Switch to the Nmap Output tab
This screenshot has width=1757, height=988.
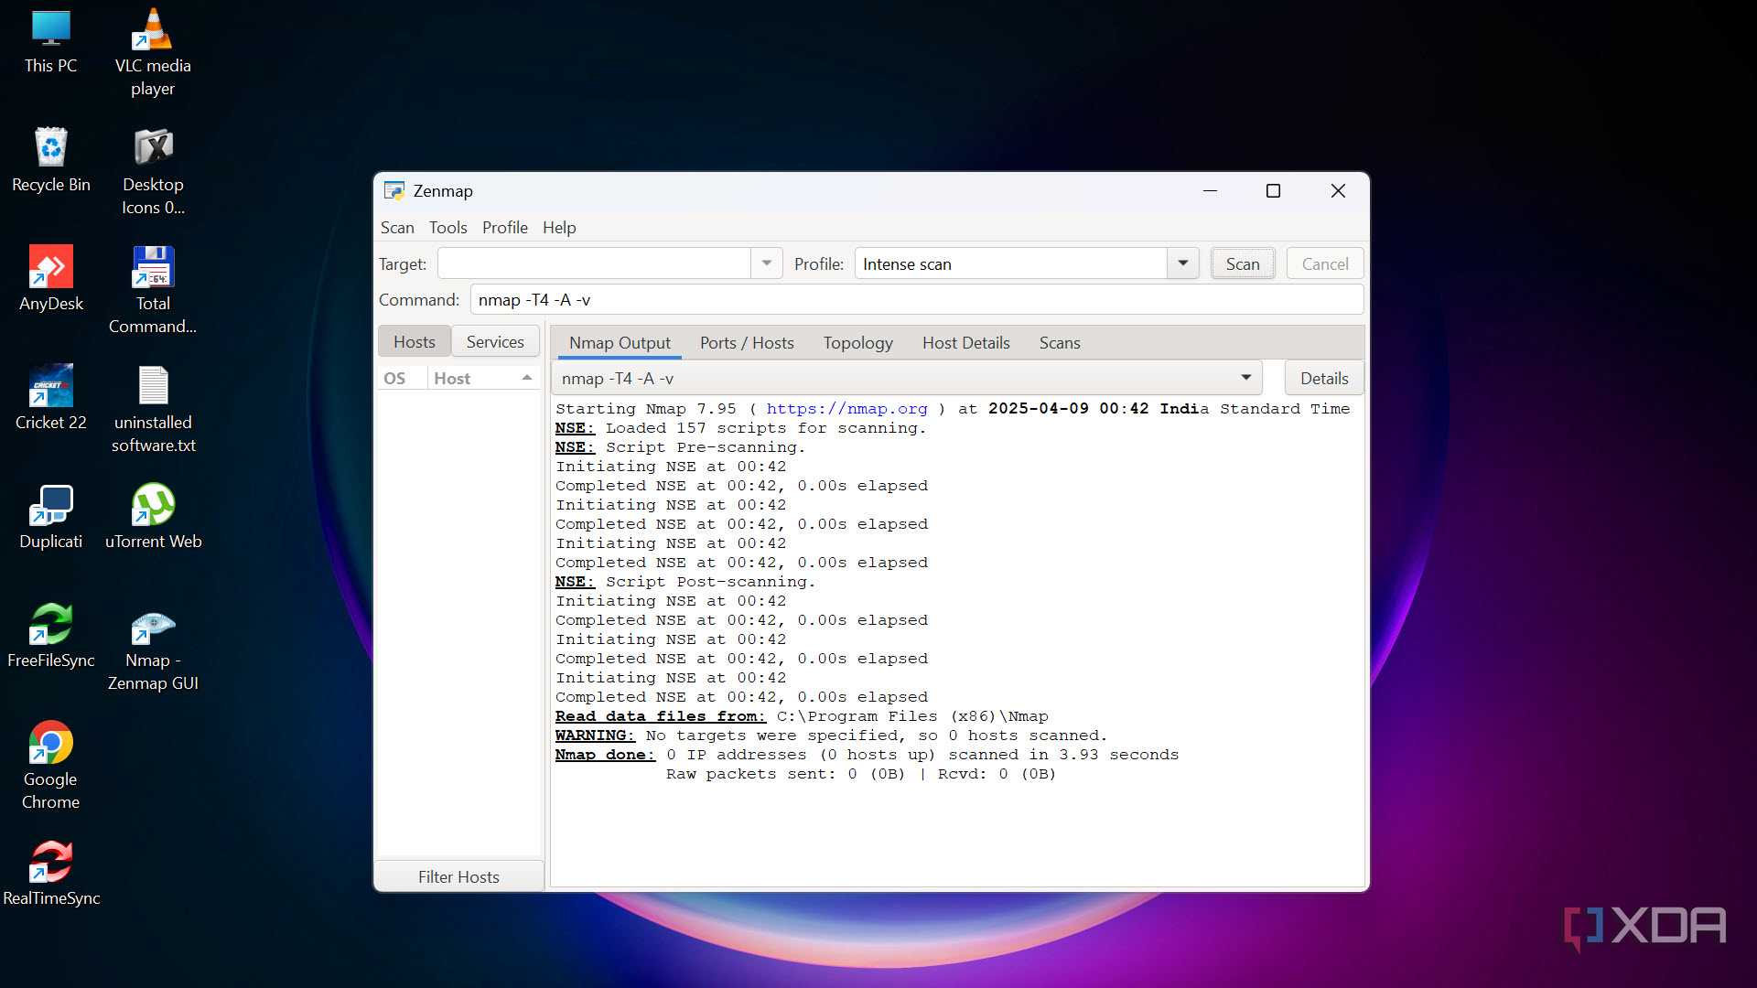click(x=620, y=343)
